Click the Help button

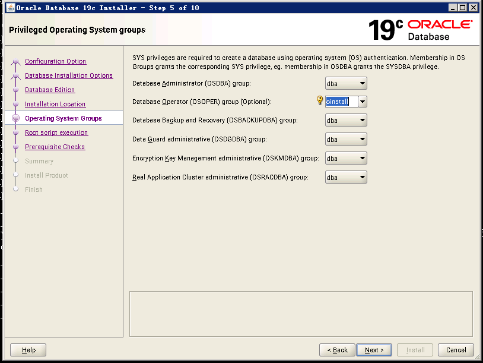click(28, 350)
